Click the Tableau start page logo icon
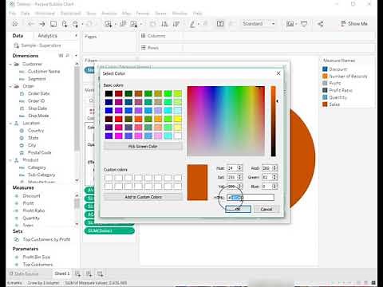The height and width of the screenshot is (287, 383). click(15, 24)
